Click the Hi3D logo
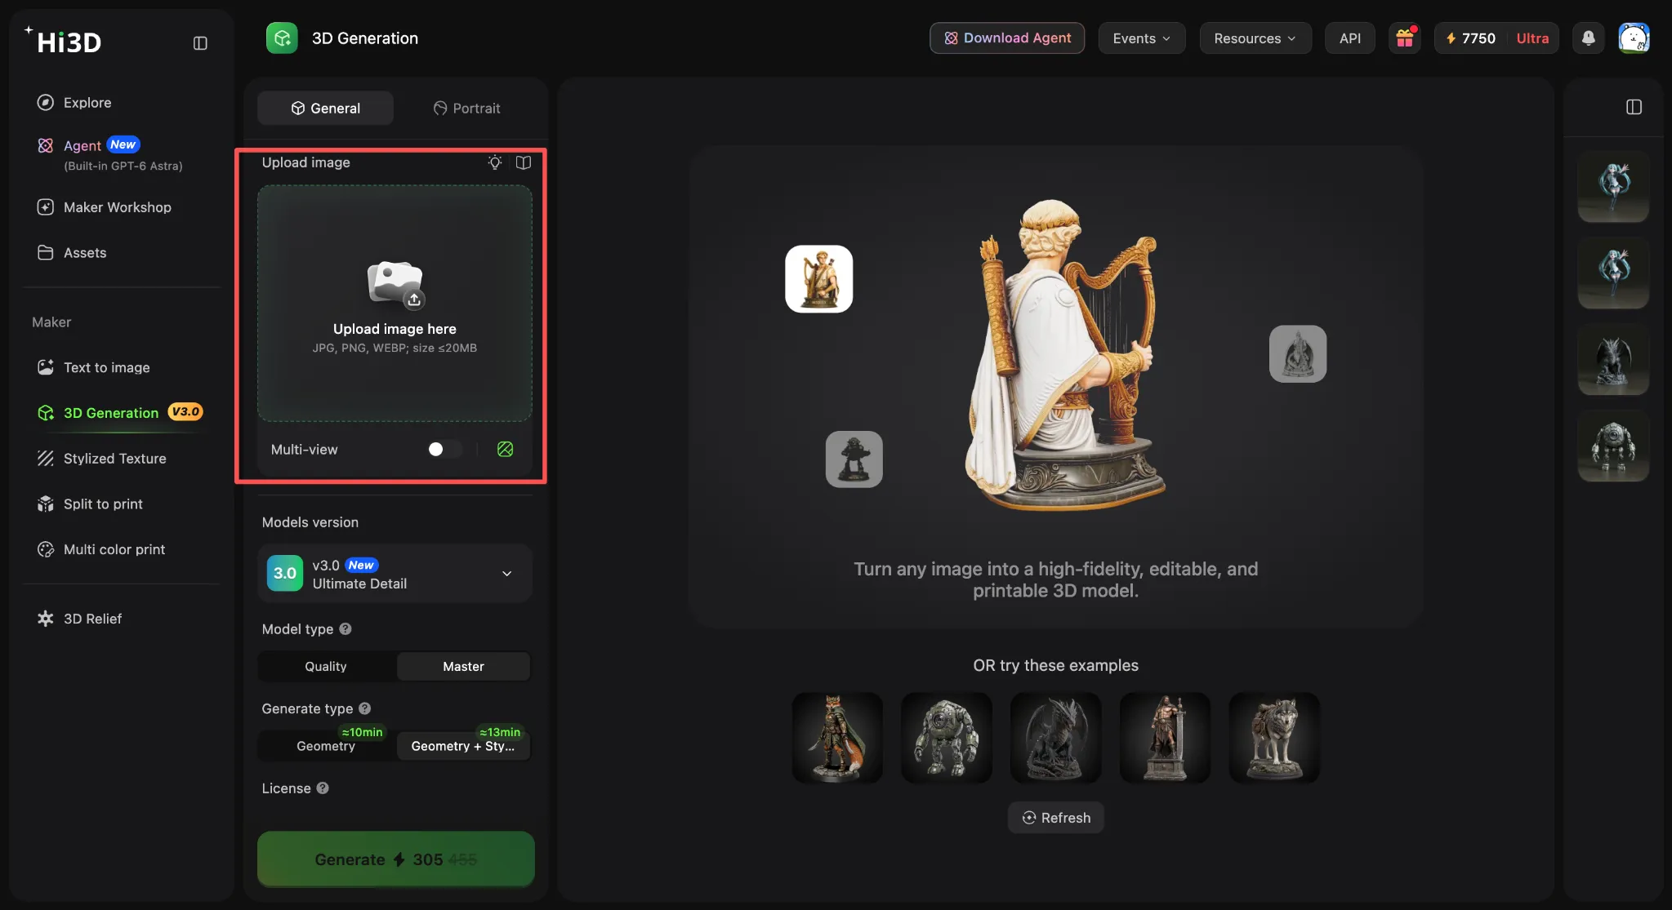The image size is (1672, 910). coord(64,41)
